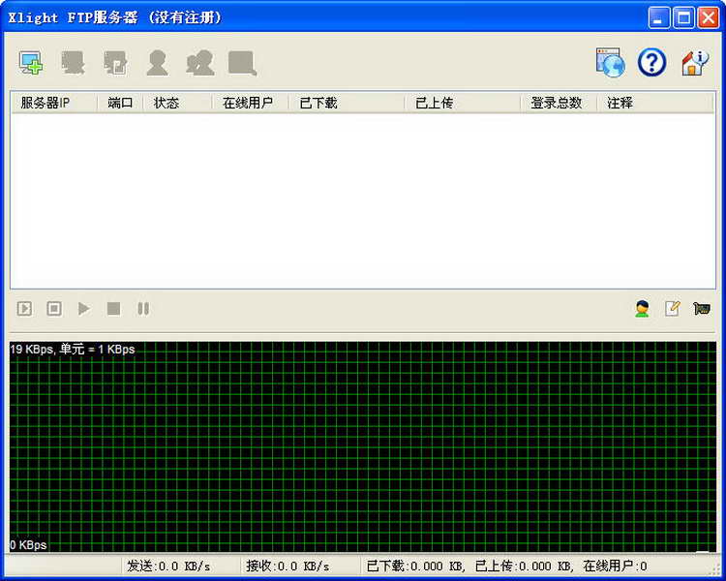Open the greyed user list icon
This screenshot has height=581, width=726.
coord(158,63)
